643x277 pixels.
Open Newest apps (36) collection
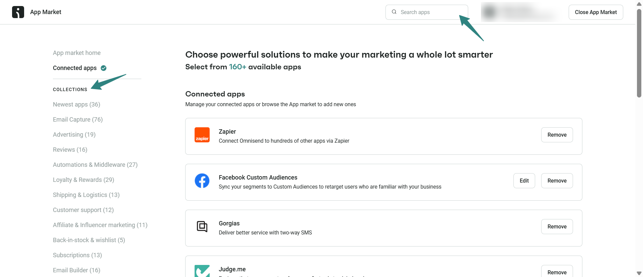(x=76, y=105)
